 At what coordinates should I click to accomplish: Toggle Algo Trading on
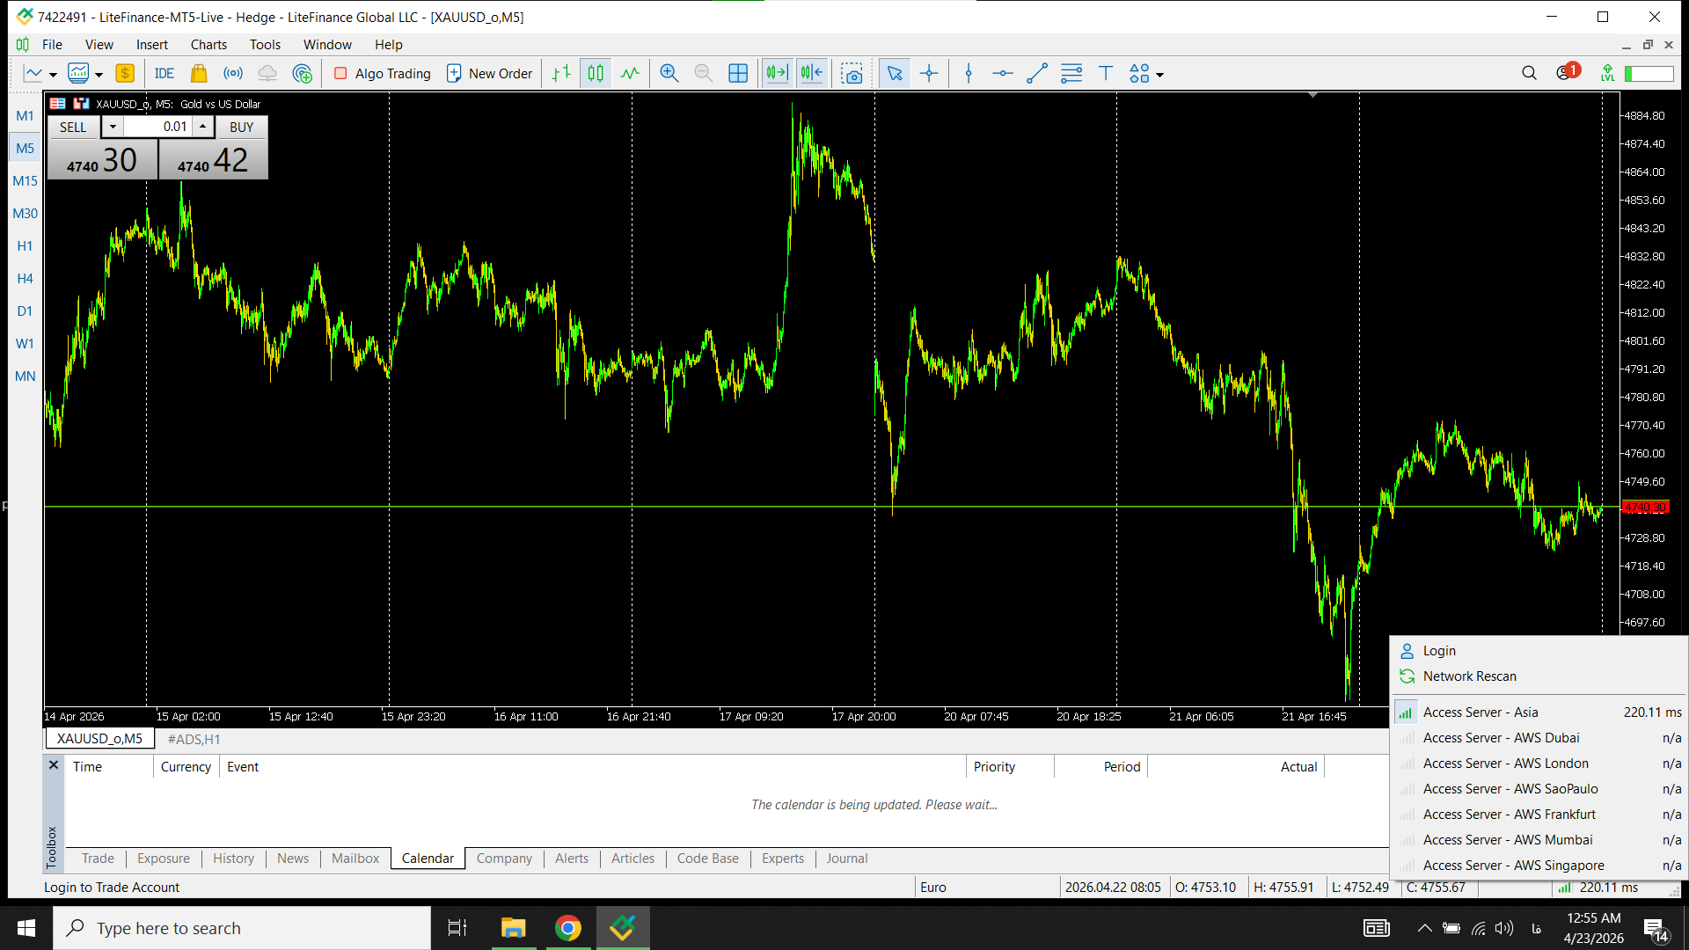[383, 74]
